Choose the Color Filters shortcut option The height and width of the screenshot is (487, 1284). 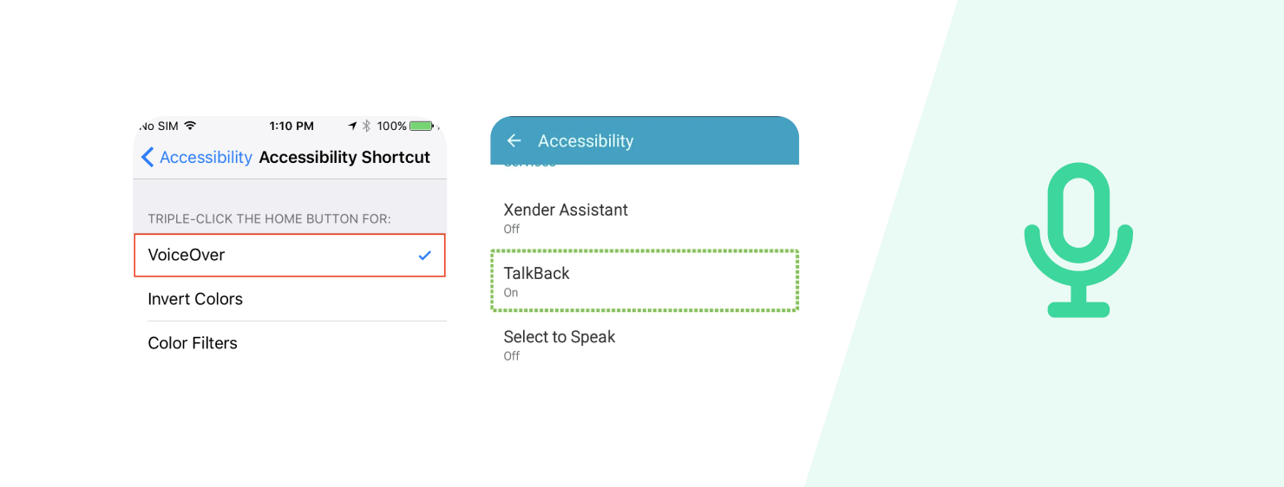(193, 343)
